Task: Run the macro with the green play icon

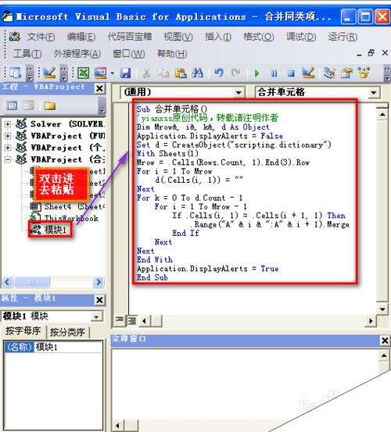Action: 257,73
